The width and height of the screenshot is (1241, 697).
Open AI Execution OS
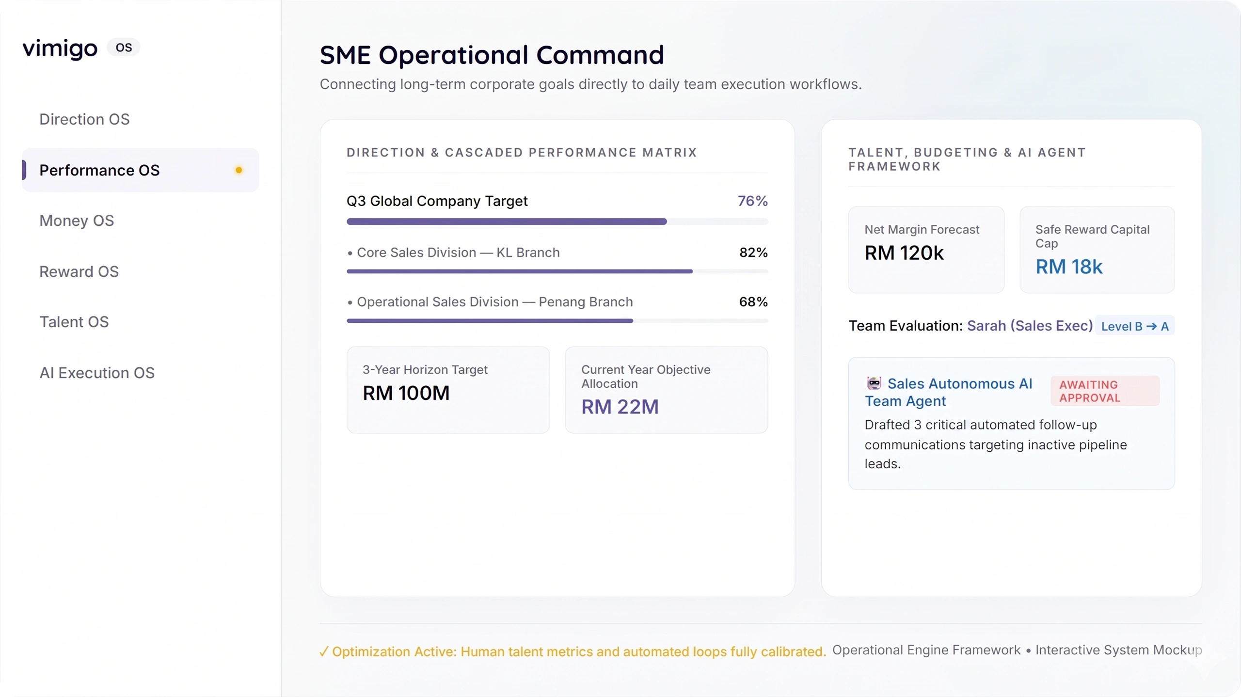pos(97,373)
